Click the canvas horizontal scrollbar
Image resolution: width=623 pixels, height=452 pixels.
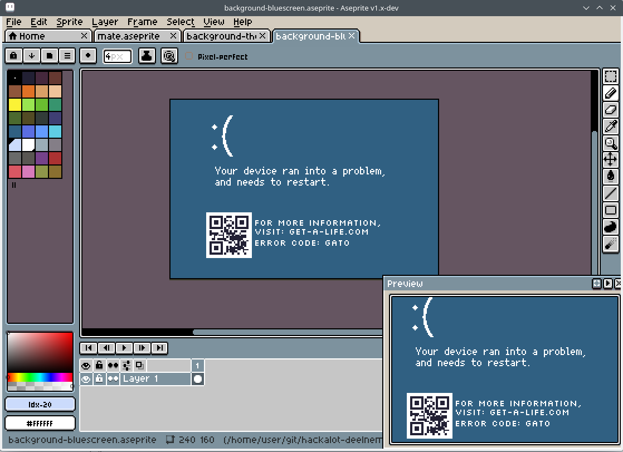pos(288,332)
